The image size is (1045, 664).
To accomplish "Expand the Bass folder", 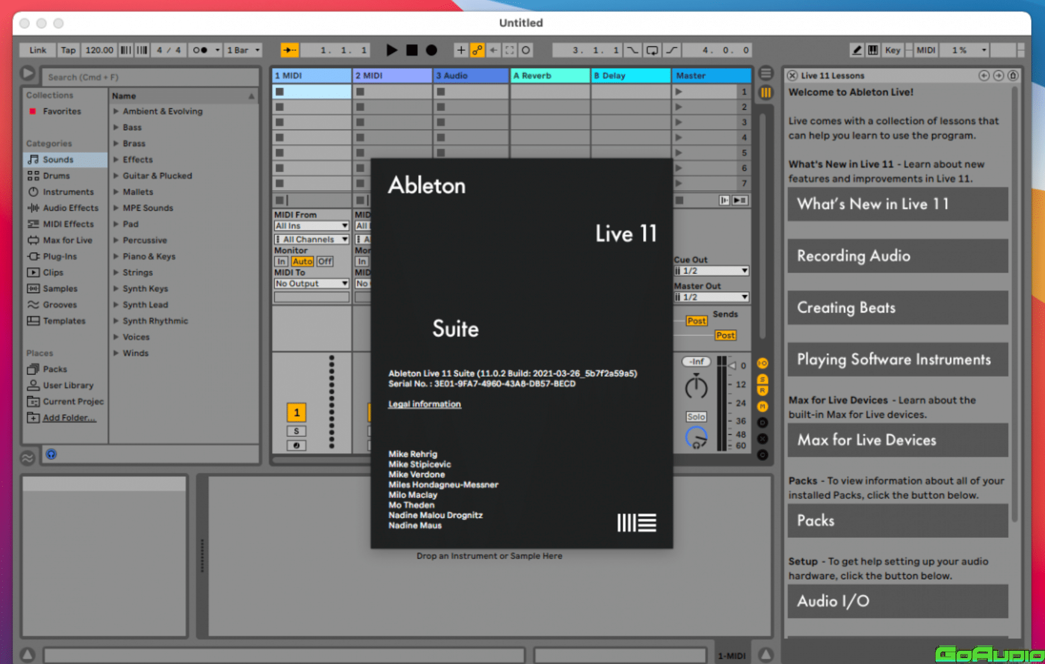I will coord(116,128).
